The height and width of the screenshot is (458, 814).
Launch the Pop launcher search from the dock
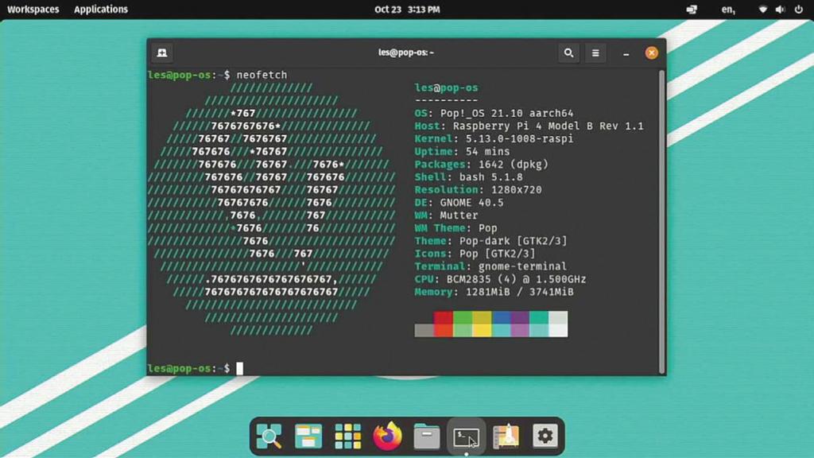(269, 437)
